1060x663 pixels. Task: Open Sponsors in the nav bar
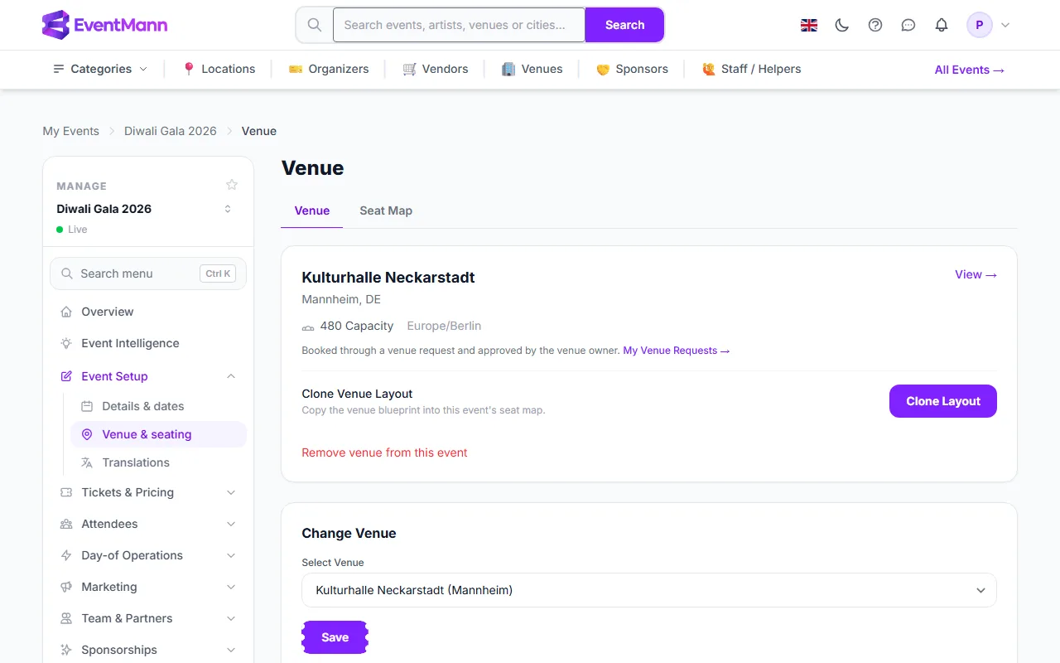click(x=632, y=69)
